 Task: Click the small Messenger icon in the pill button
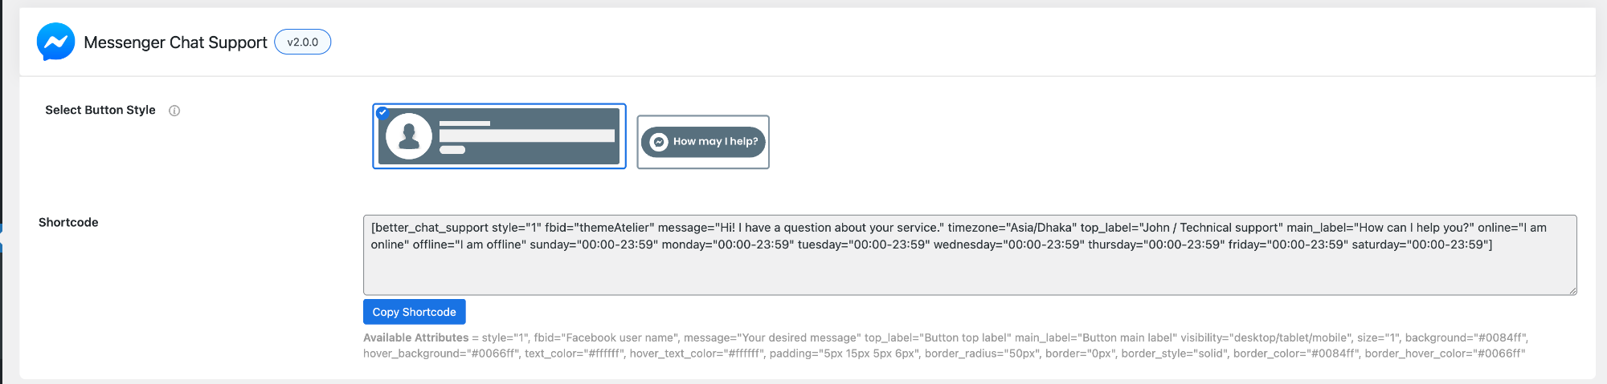pyautogui.click(x=659, y=142)
